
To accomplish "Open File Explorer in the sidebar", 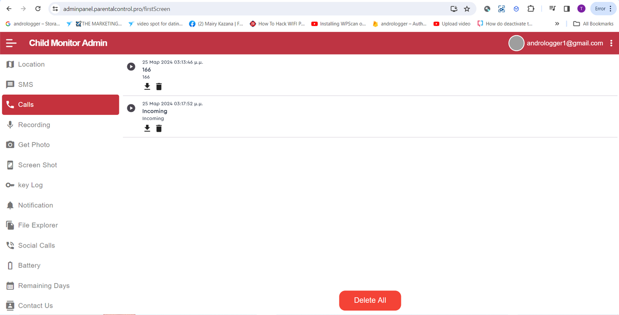I will [x=60, y=225].
